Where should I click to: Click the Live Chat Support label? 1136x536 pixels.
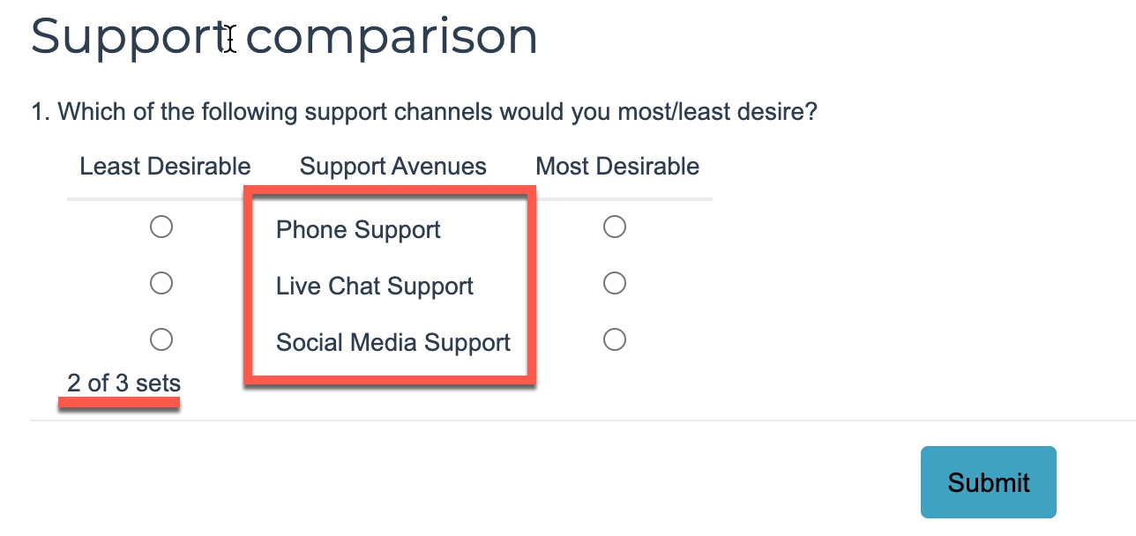[375, 287]
